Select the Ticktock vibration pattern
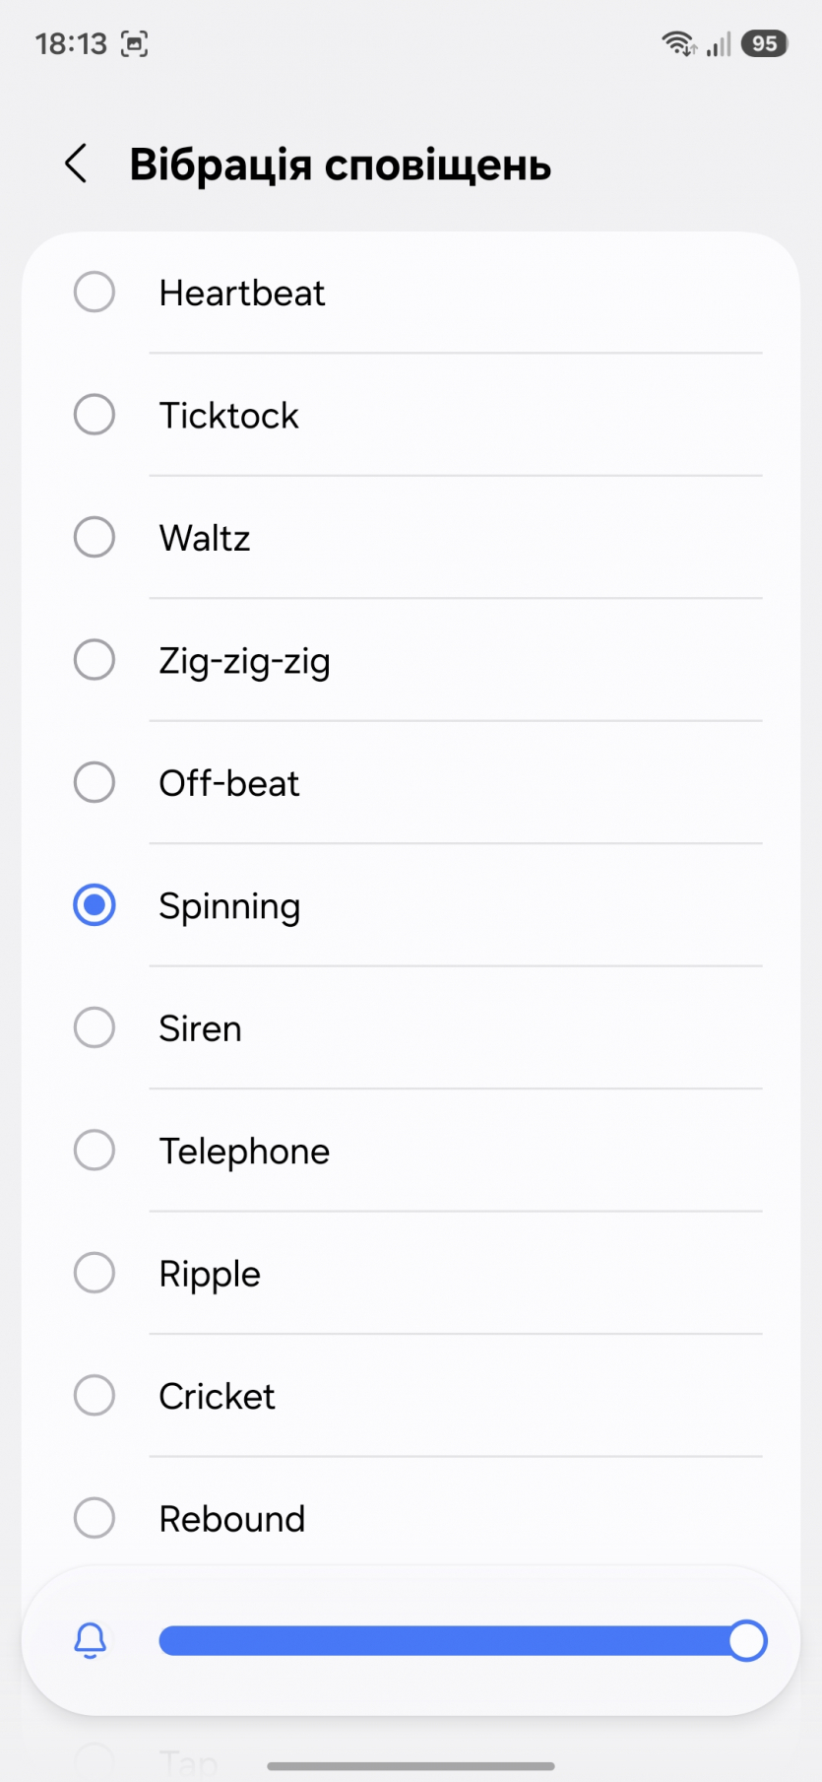 pos(95,415)
